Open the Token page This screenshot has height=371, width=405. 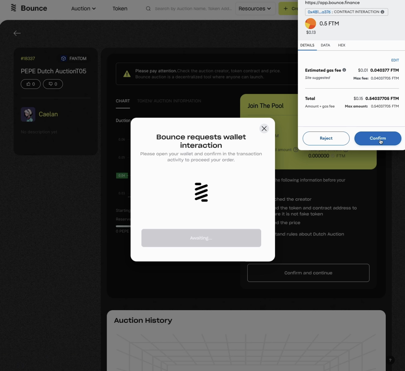pyautogui.click(x=120, y=9)
